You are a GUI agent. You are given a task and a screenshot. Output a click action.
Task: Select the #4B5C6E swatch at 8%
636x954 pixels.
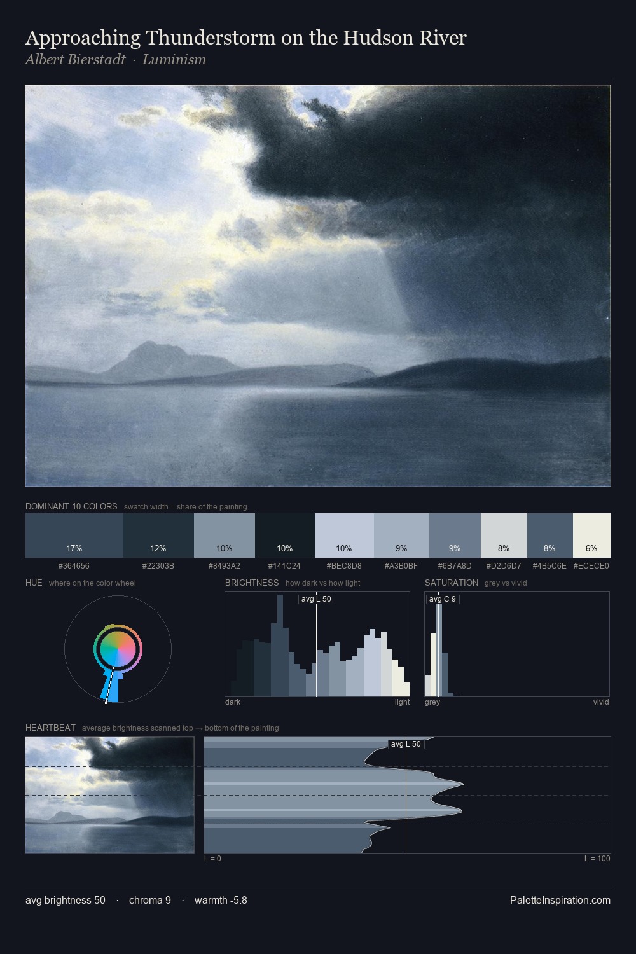coord(550,536)
